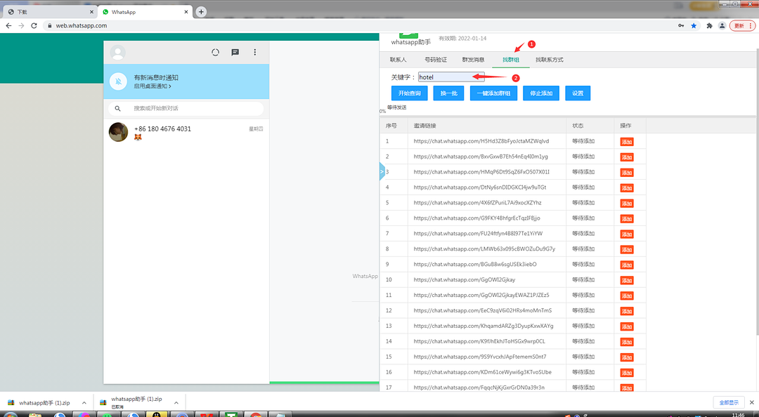Click the 开始查询 button
759x417 pixels.
point(410,93)
